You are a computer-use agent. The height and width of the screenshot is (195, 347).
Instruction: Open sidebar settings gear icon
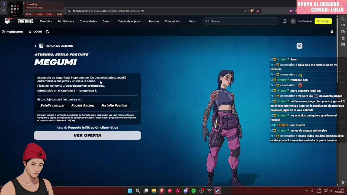[x=343, y=183]
